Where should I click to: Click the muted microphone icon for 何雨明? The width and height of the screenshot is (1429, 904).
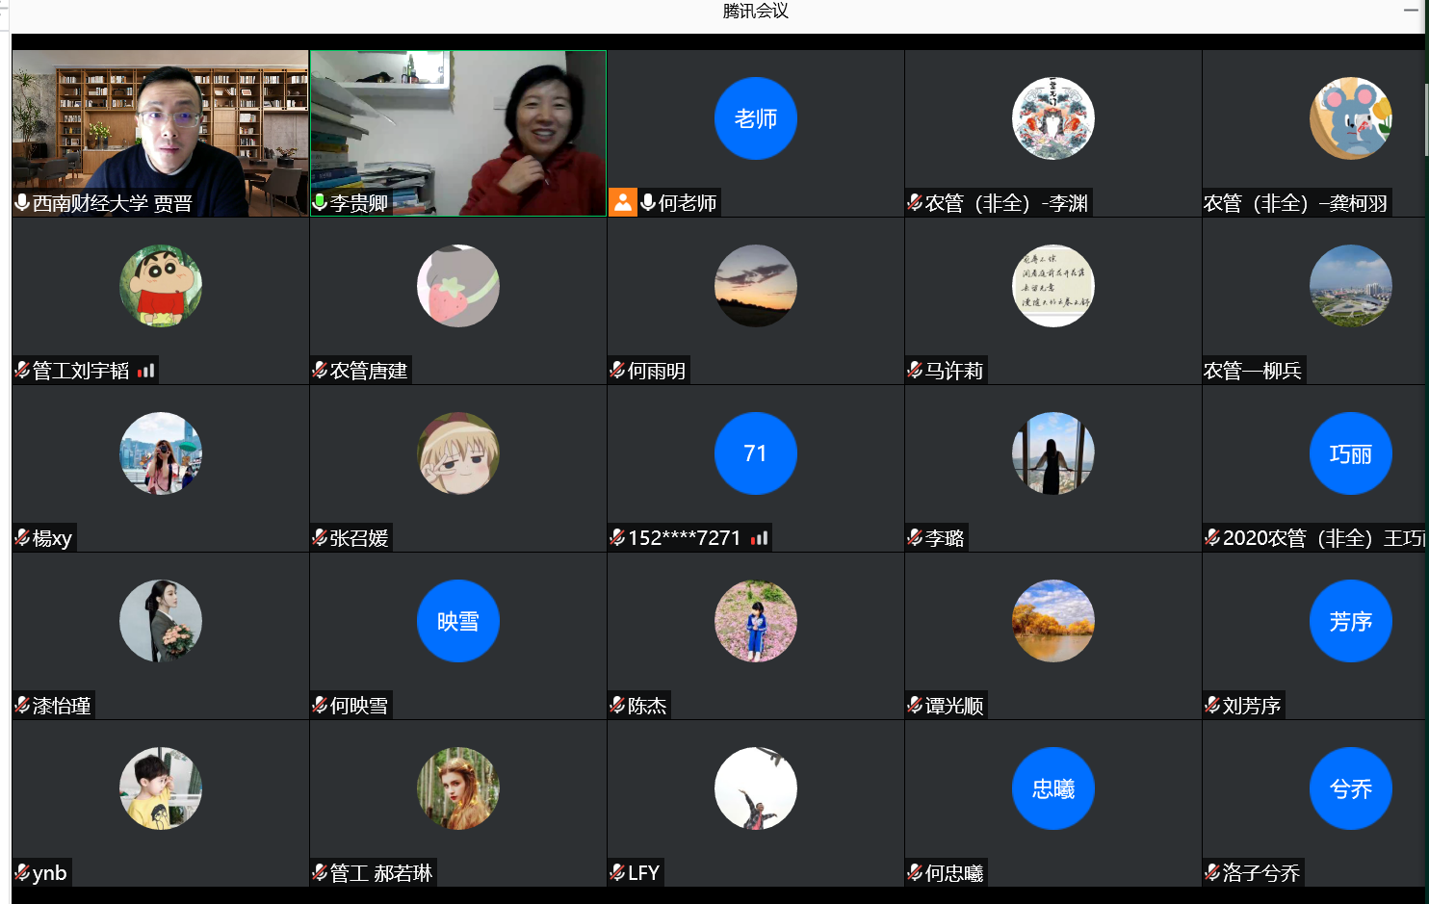pyautogui.click(x=617, y=371)
